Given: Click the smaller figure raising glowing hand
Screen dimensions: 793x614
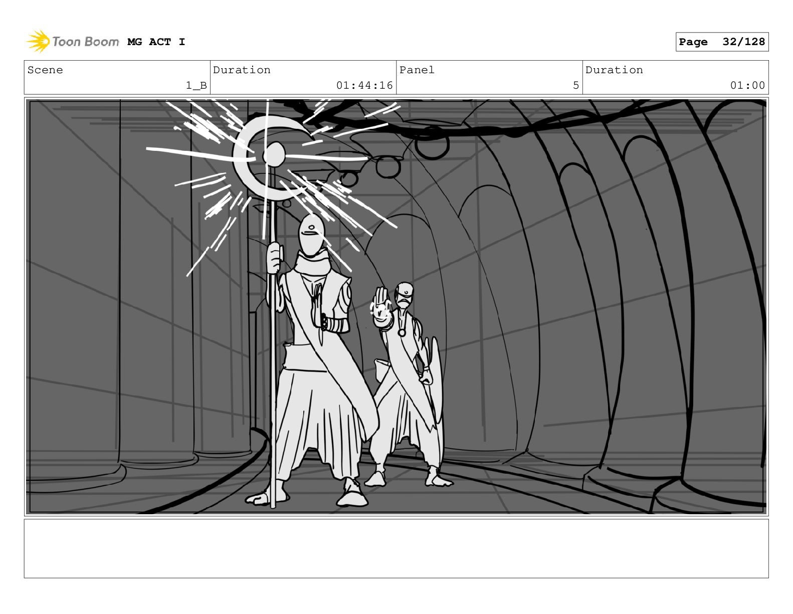Looking at the screenshot, I should coord(409,383).
